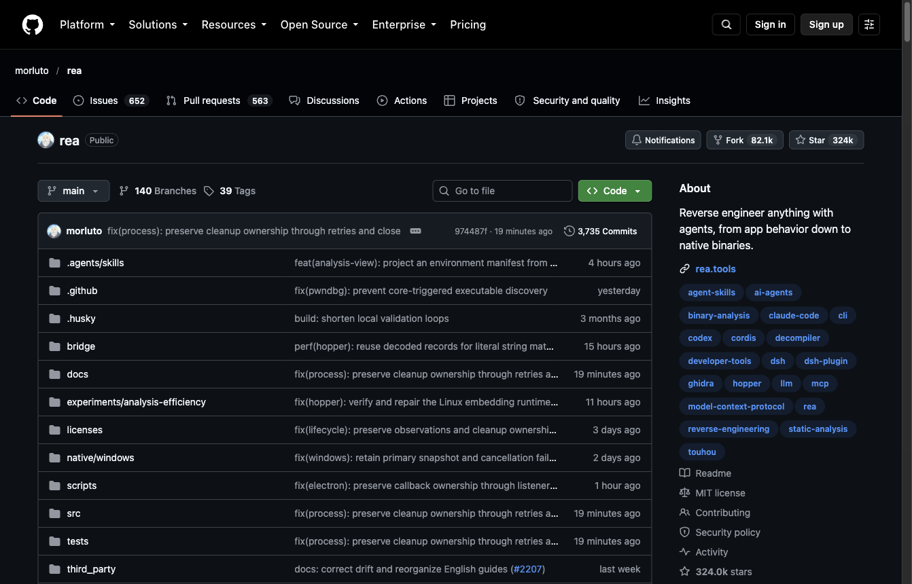
Task: Open the green Code dropdown
Action: [x=615, y=191]
